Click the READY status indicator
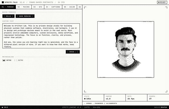This screenshot has height=109, width=169. (x=162, y=2)
